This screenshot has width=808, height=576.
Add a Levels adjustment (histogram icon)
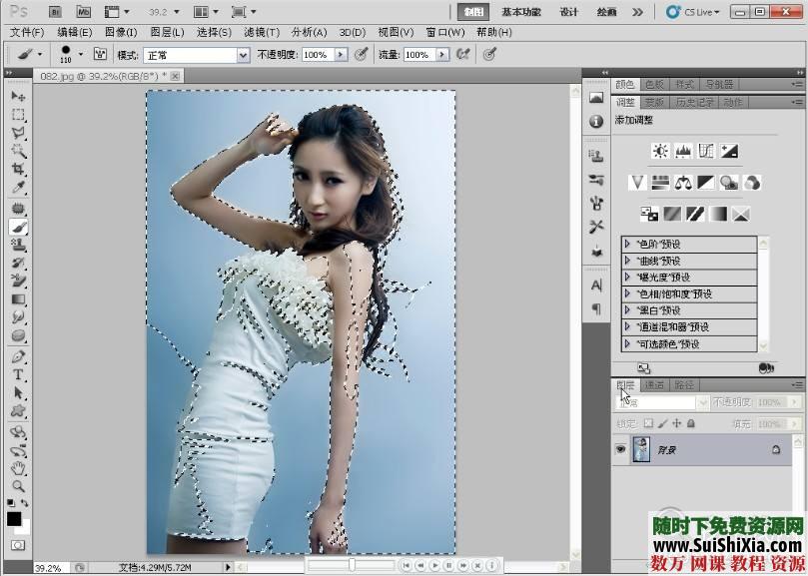click(x=683, y=151)
